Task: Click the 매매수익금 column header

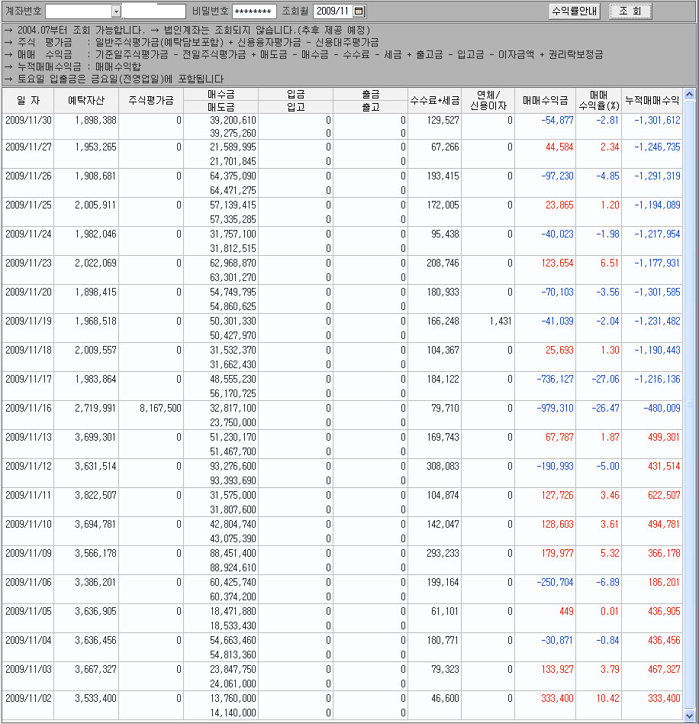Action: [545, 100]
